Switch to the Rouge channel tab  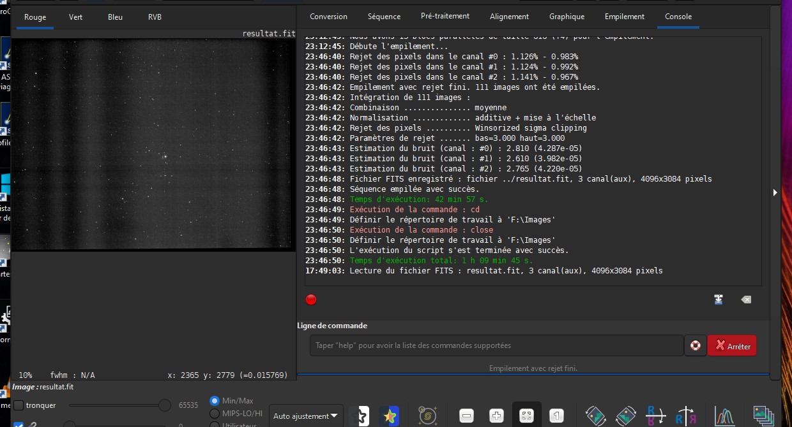(x=35, y=17)
